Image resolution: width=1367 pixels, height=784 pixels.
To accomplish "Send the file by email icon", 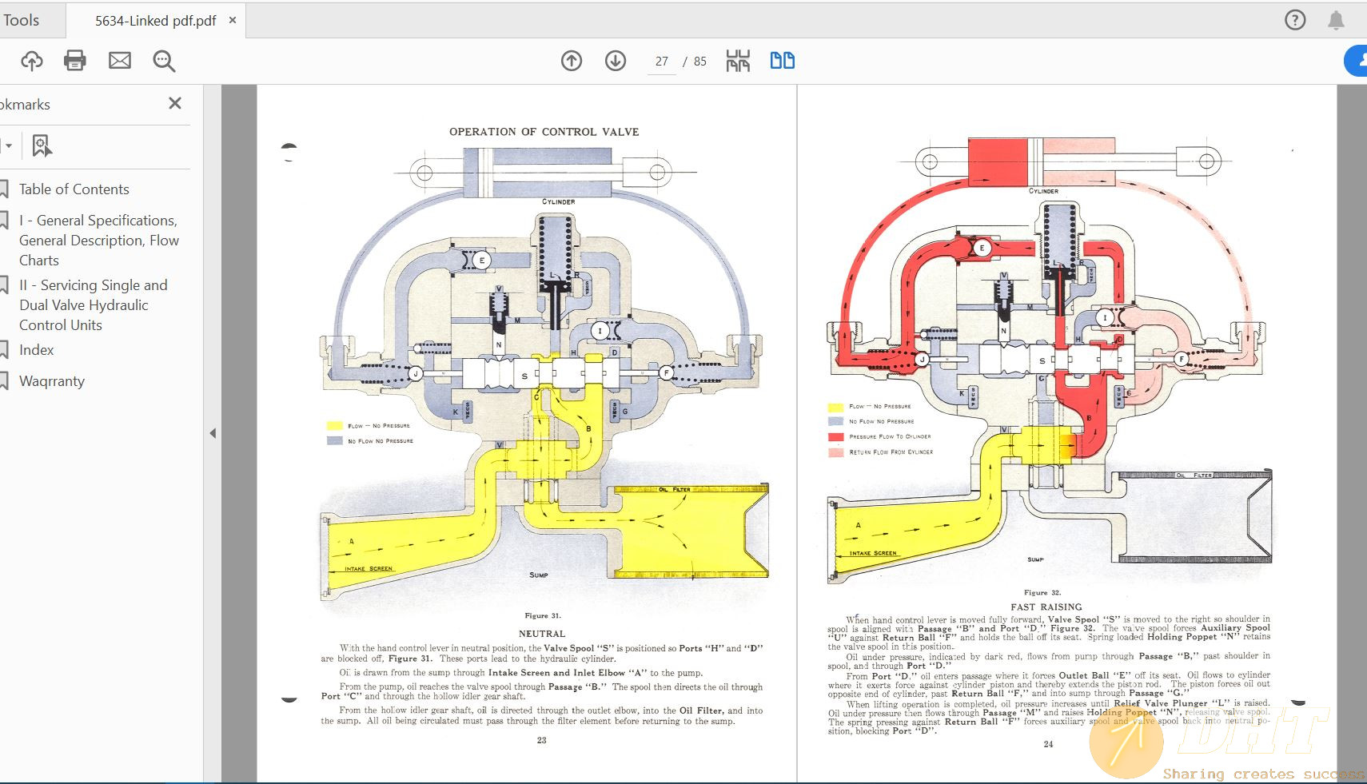I will tap(120, 61).
